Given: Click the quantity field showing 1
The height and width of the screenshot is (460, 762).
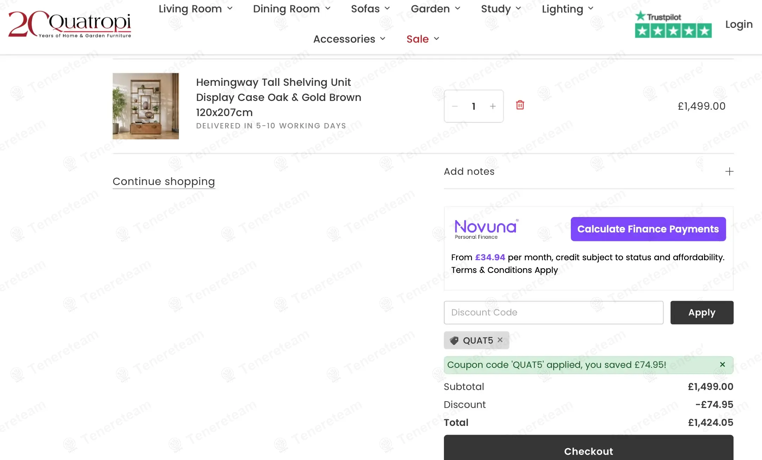Looking at the screenshot, I should point(474,106).
